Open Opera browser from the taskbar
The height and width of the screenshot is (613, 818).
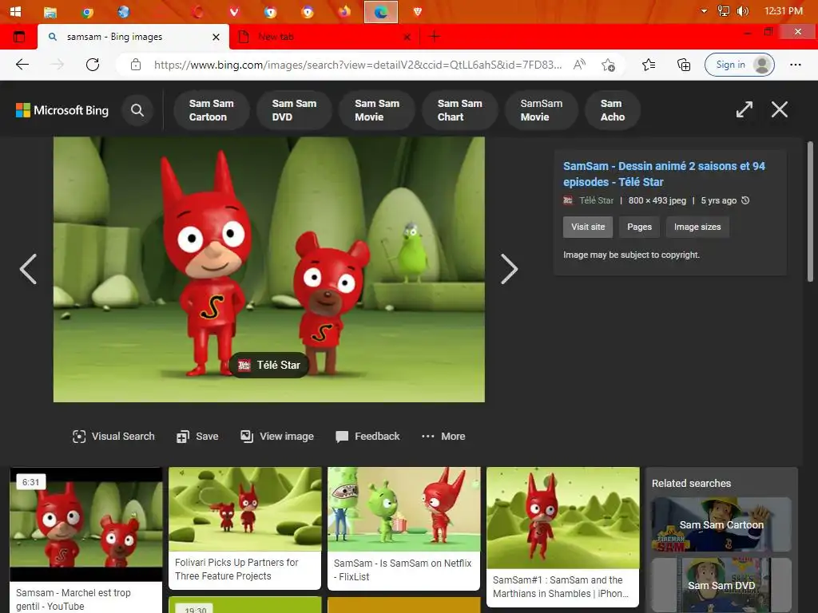[197, 11]
